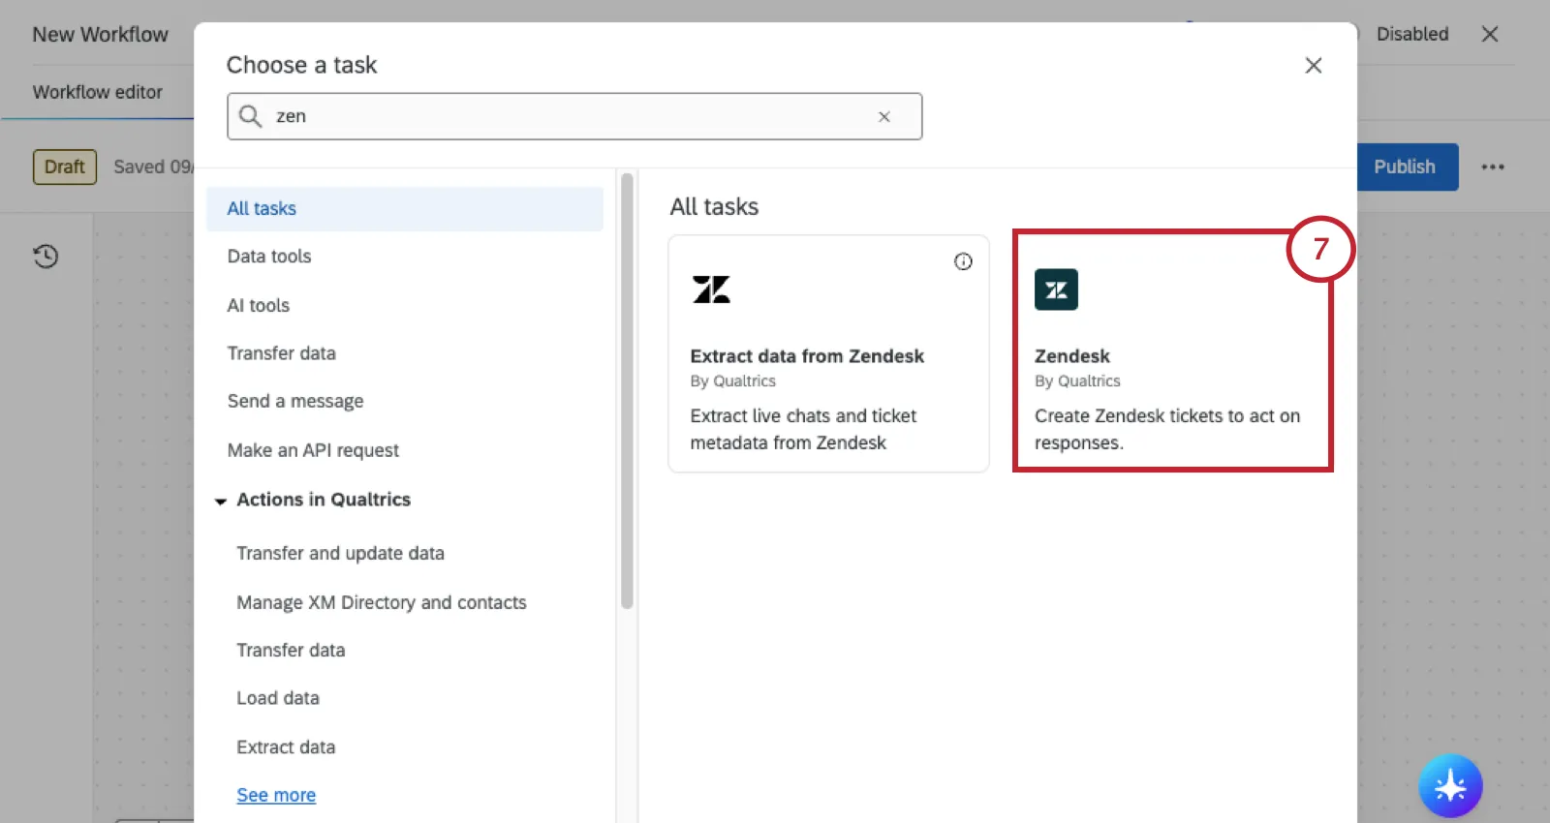Screen dimensions: 1550x823
Task: Open the revision history clock icon
Action: point(46,257)
